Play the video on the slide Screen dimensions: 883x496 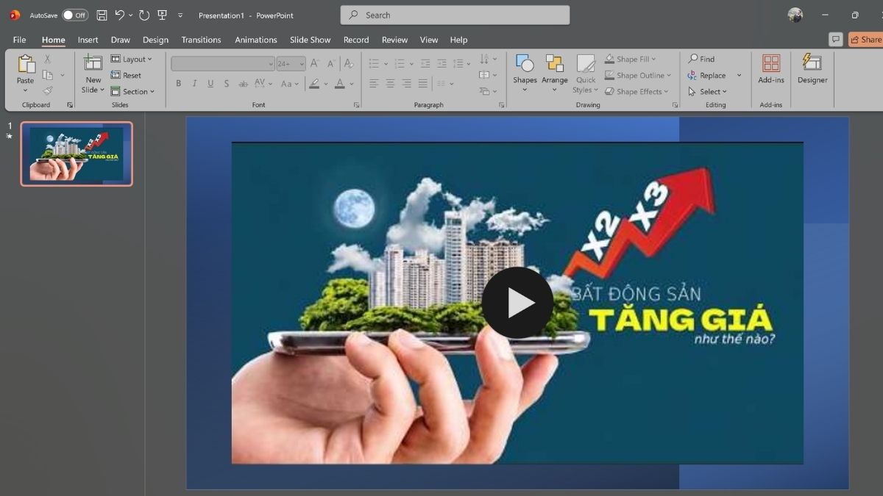coord(517,303)
